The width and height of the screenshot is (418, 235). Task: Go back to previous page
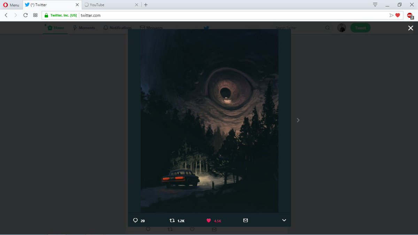(x=6, y=15)
